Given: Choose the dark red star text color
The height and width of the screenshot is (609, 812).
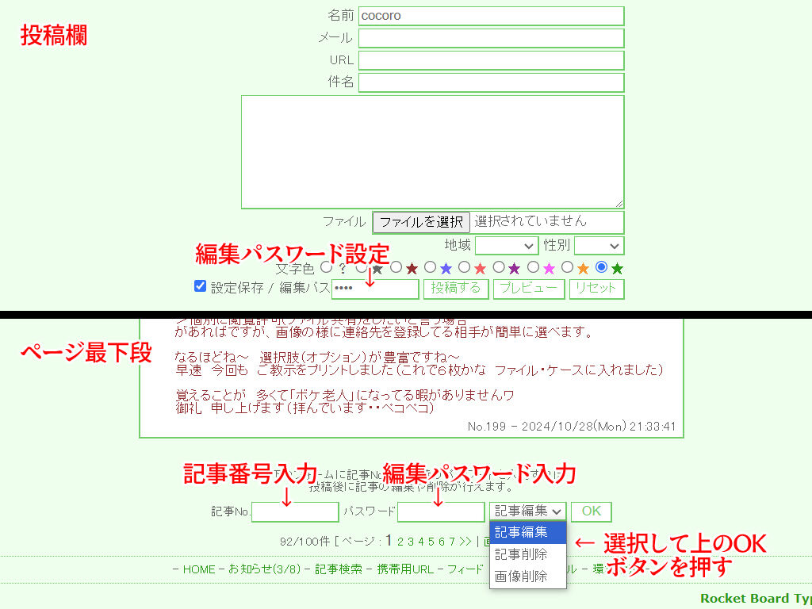Looking at the screenshot, I should tap(396, 268).
